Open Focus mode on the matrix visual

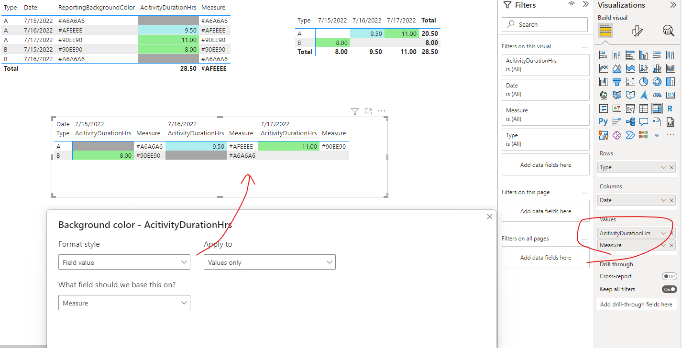[x=368, y=111]
